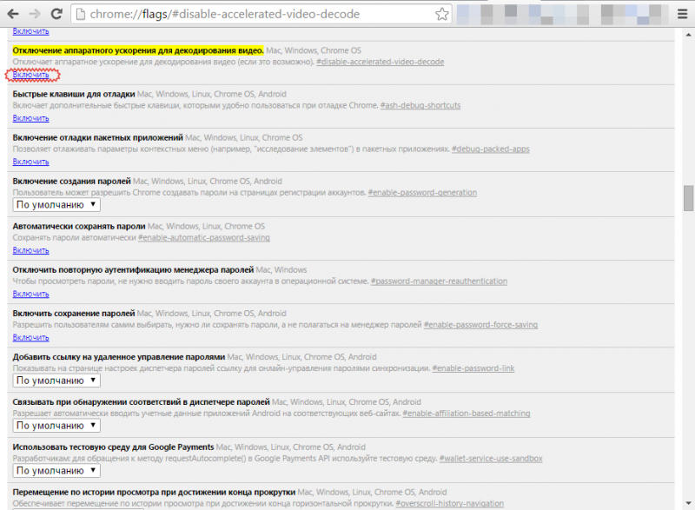The width and height of the screenshot is (695, 510).
Task: Click 'Связывать при обнаружении соответствий' flag title
Action: (141, 402)
